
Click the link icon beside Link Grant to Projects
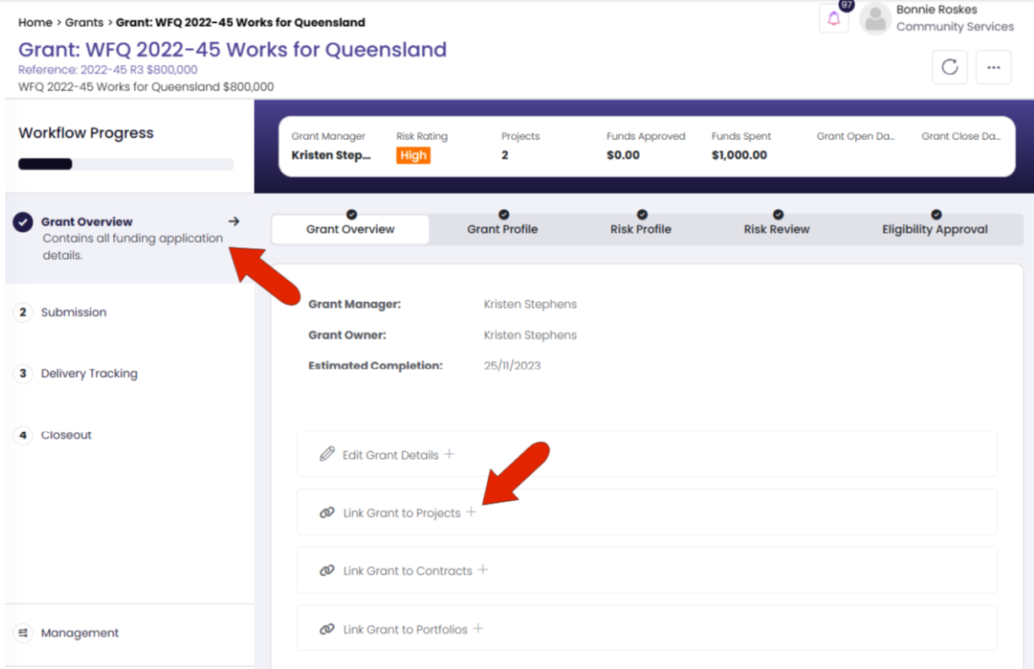tap(328, 513)
